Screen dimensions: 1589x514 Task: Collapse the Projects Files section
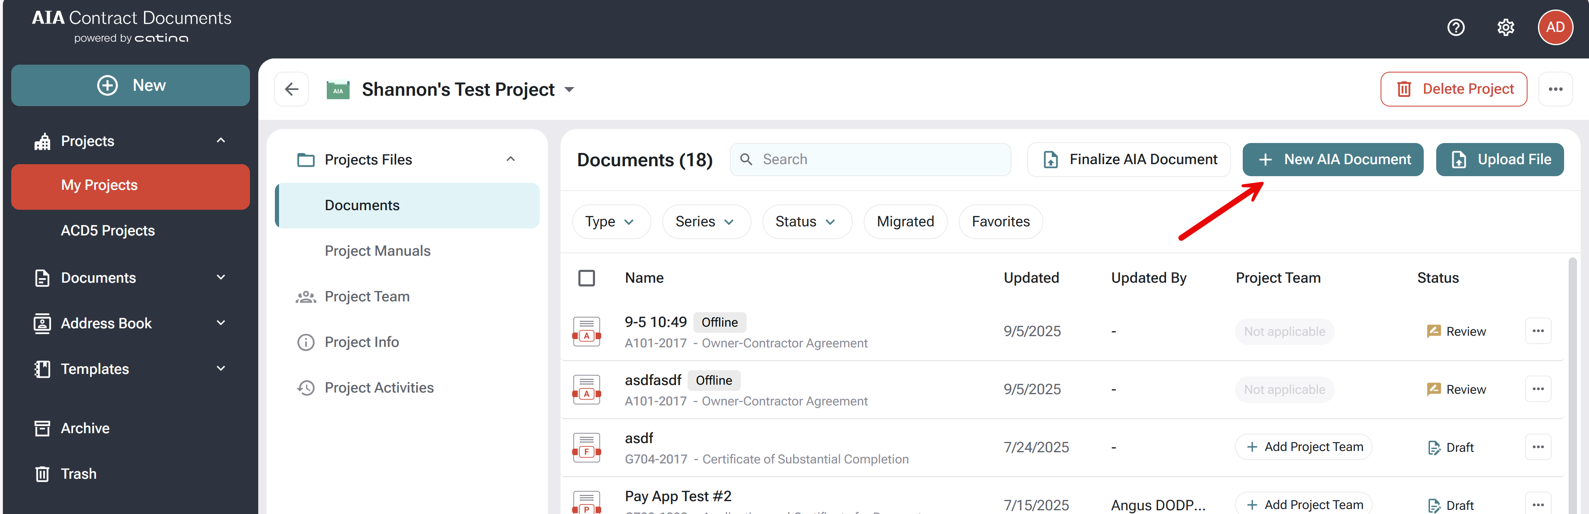point(510,160)
